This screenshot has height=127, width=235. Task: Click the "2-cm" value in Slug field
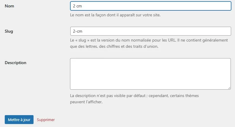(x=77, y=31)
